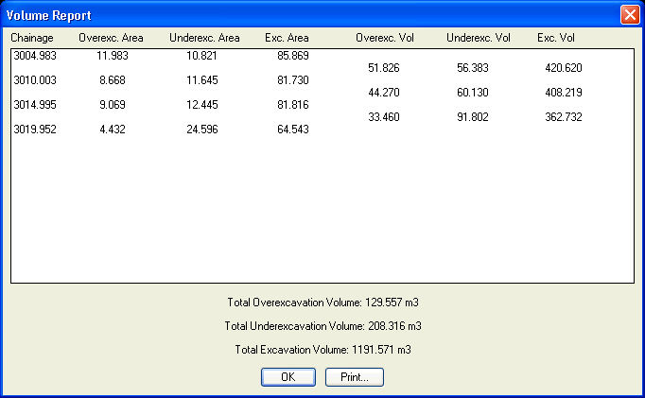Screen dimensions: 645x398
Task: Click the Underexc. Vol column header
Action: point(479,38)
